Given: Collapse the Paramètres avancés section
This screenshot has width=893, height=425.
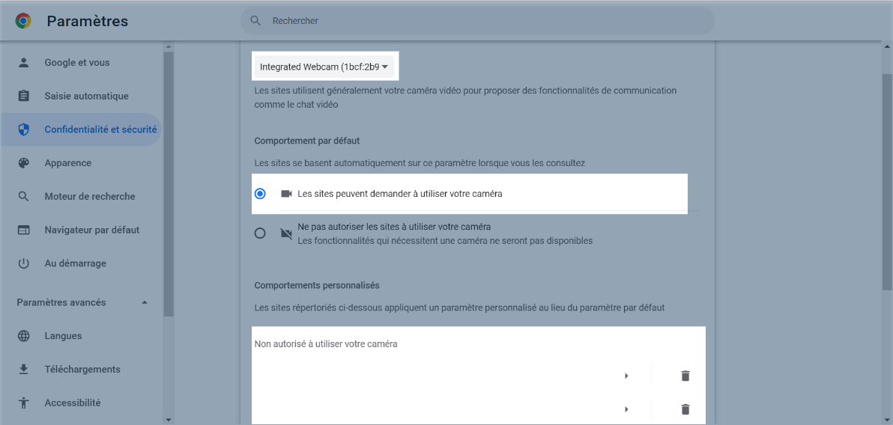Looking at the screenshot, I should coord(145,303).
